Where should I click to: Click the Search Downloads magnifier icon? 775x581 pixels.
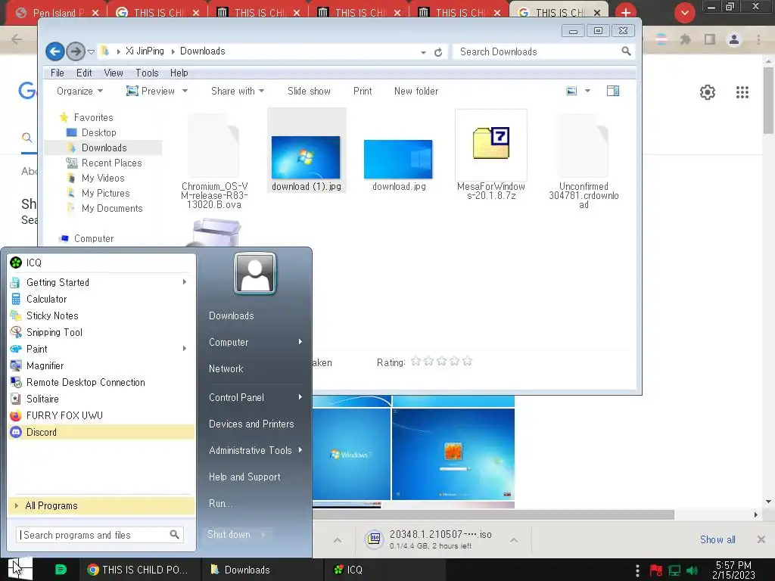626,51
